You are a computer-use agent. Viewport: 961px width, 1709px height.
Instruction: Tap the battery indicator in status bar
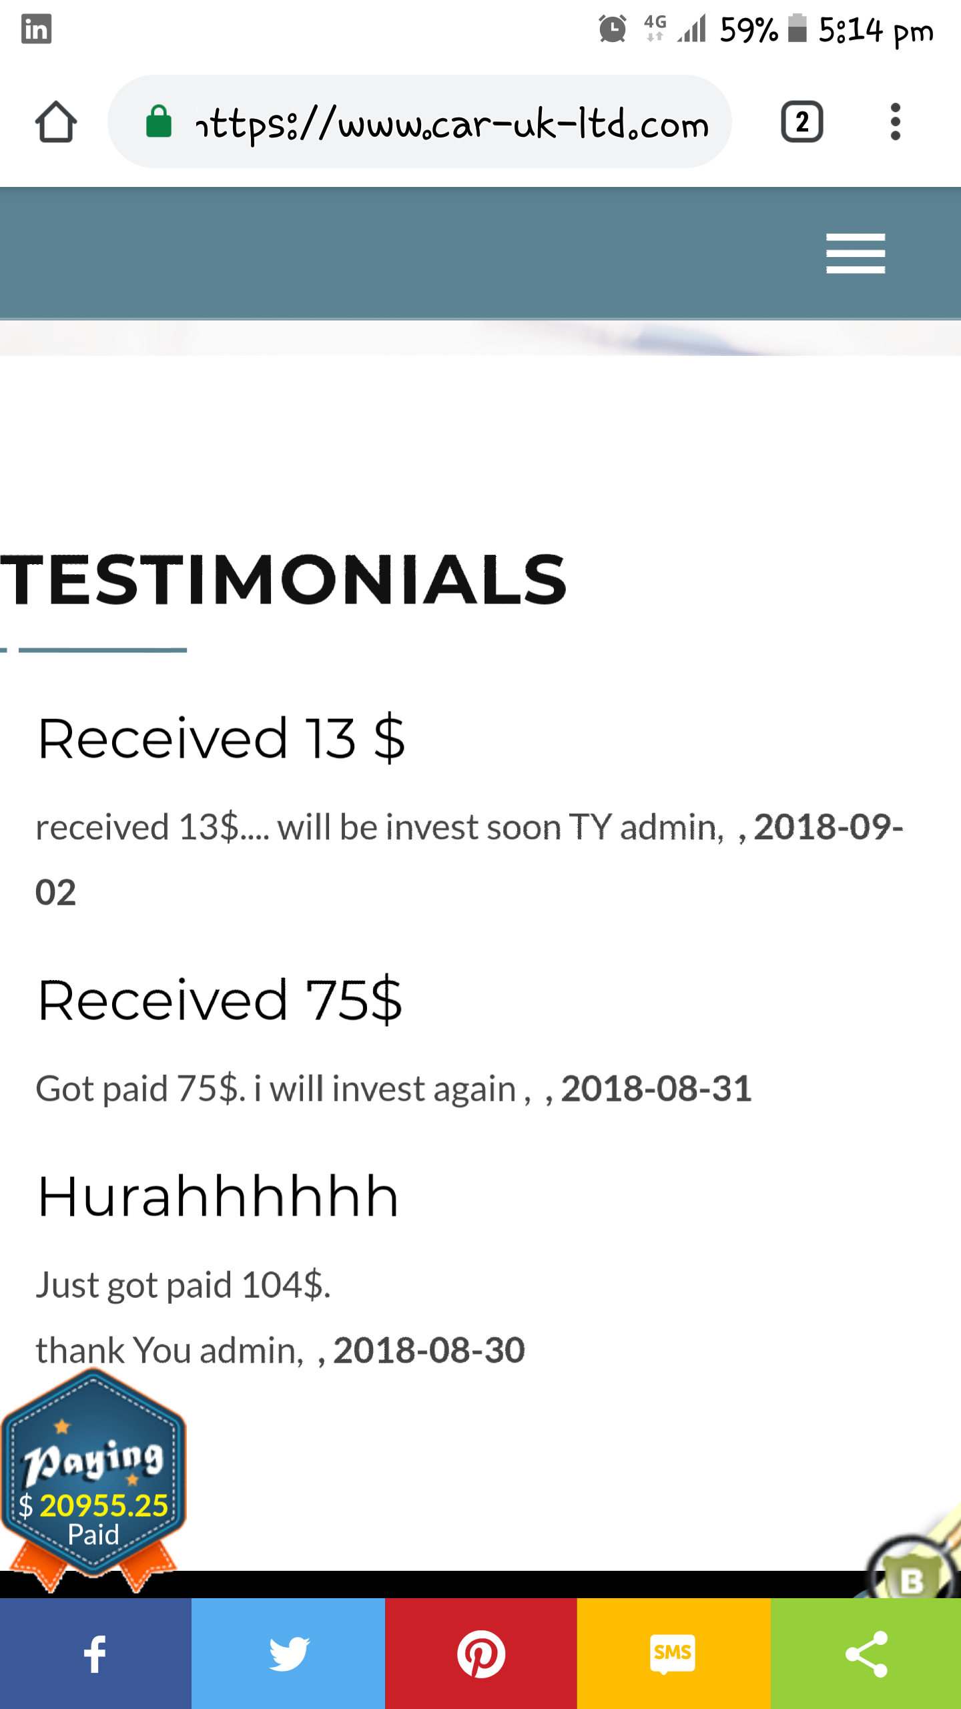pos(797,29)
